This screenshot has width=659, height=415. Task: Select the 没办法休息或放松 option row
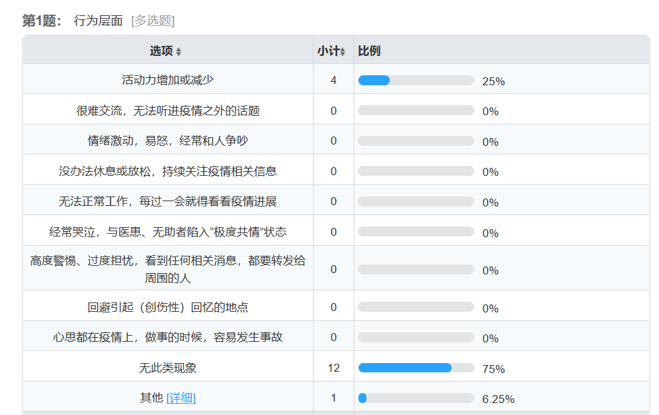pos(168,171)
